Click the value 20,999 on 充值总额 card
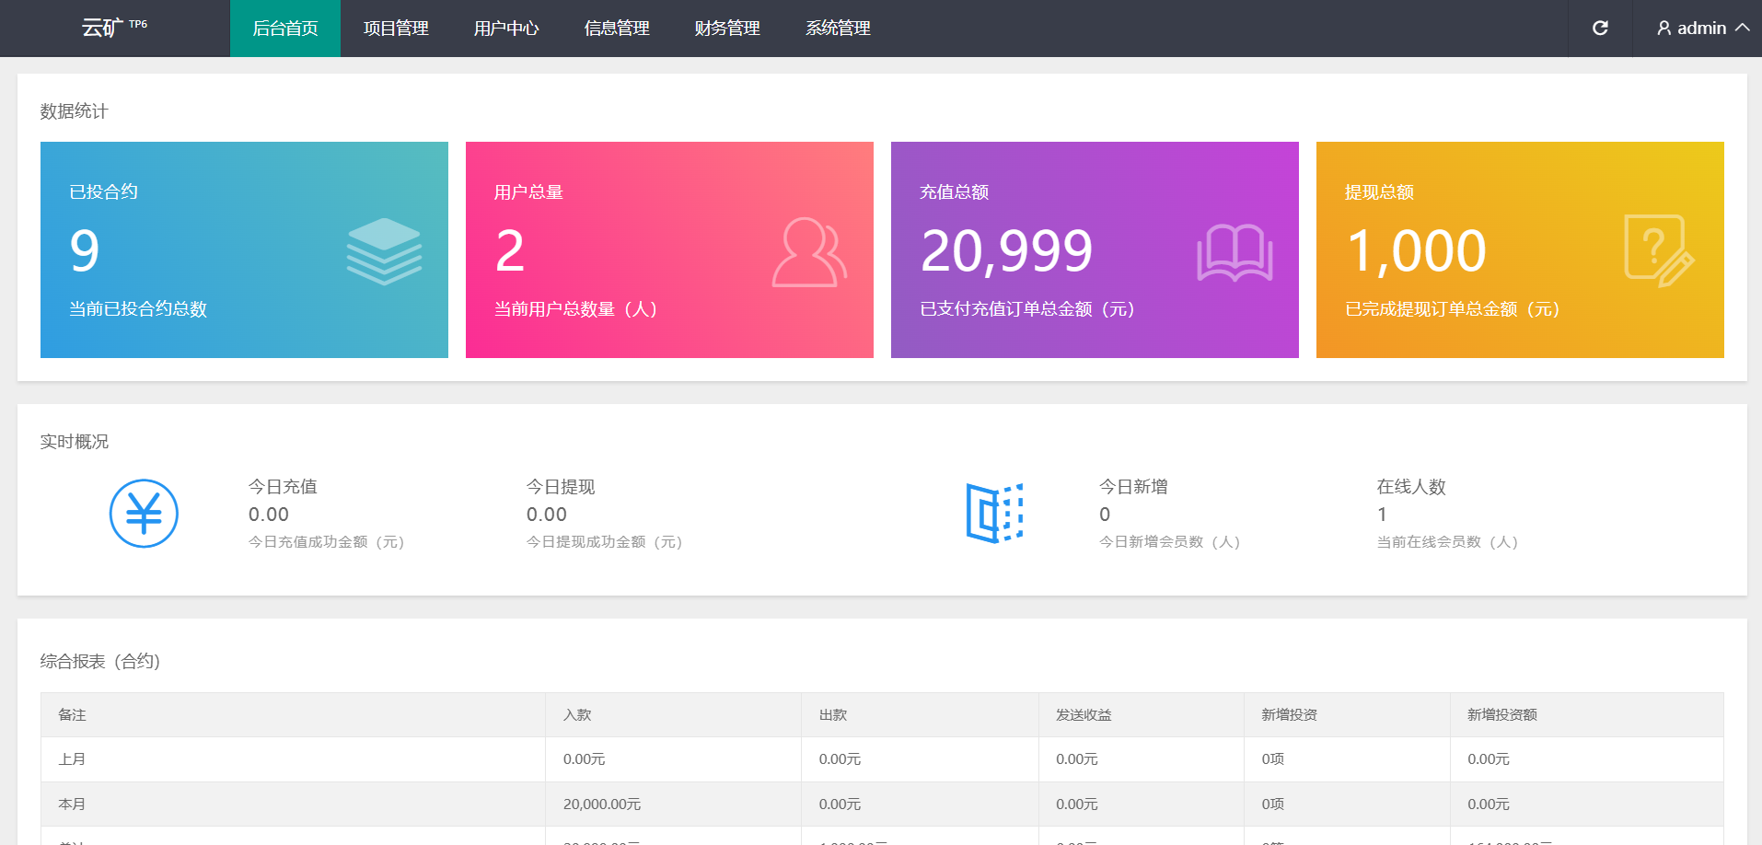1762x845 pixels. (1006, 251)
